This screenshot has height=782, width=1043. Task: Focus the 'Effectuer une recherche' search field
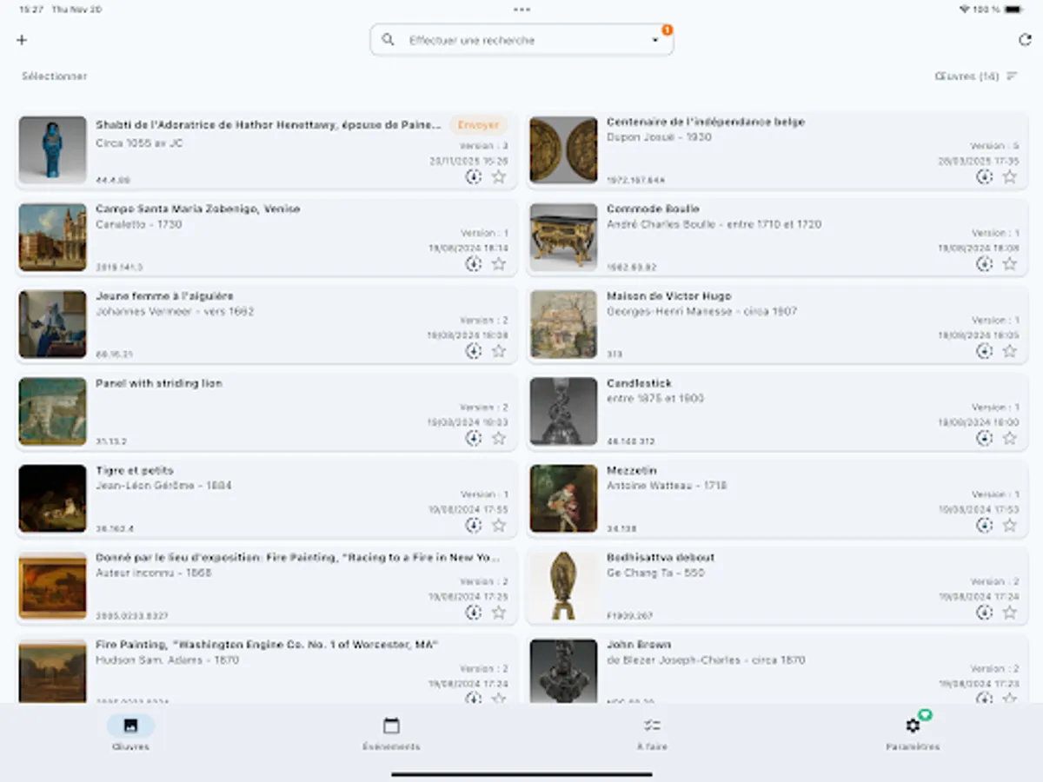[521, 40]
